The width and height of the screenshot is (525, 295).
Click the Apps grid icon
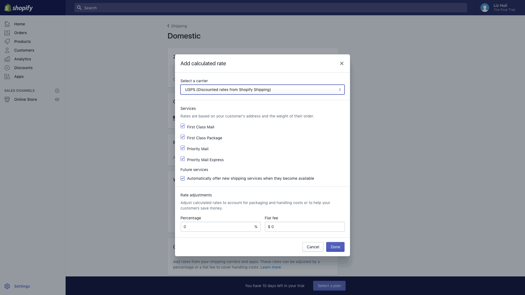click(7, 76)
